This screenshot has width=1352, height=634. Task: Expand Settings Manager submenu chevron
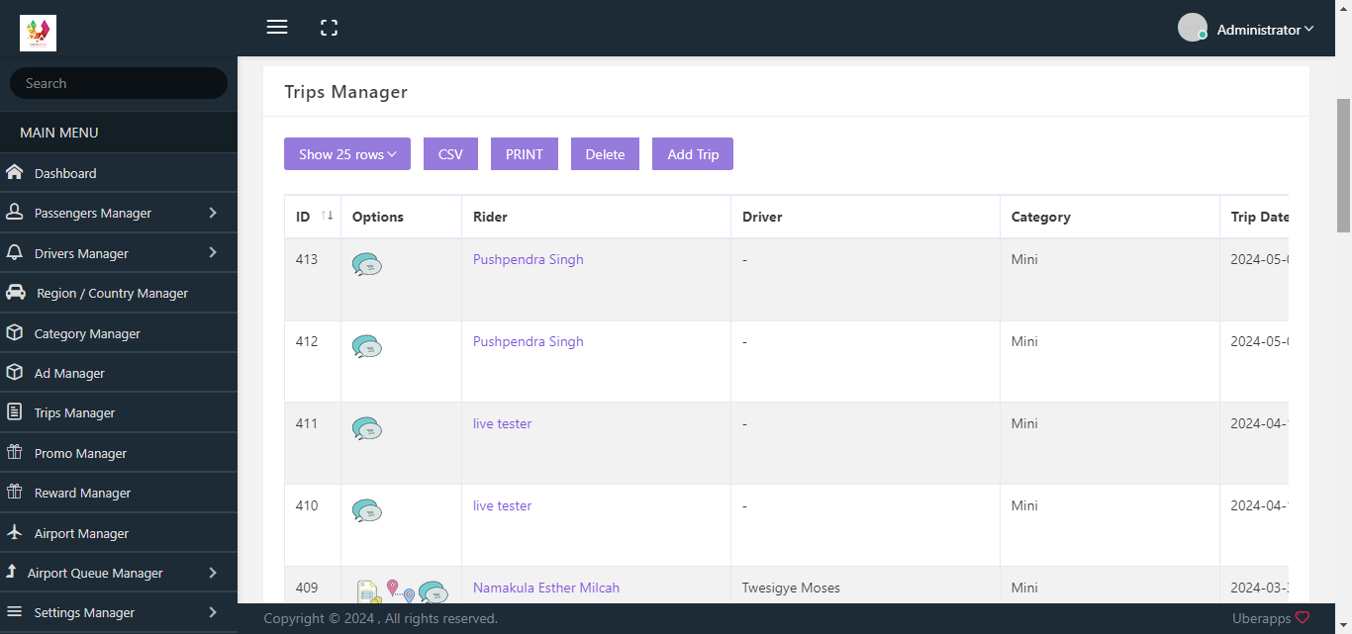click(x=213, y=611)
